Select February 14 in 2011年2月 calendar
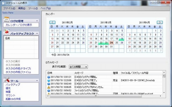172x107 pixels. pos(57,39)
